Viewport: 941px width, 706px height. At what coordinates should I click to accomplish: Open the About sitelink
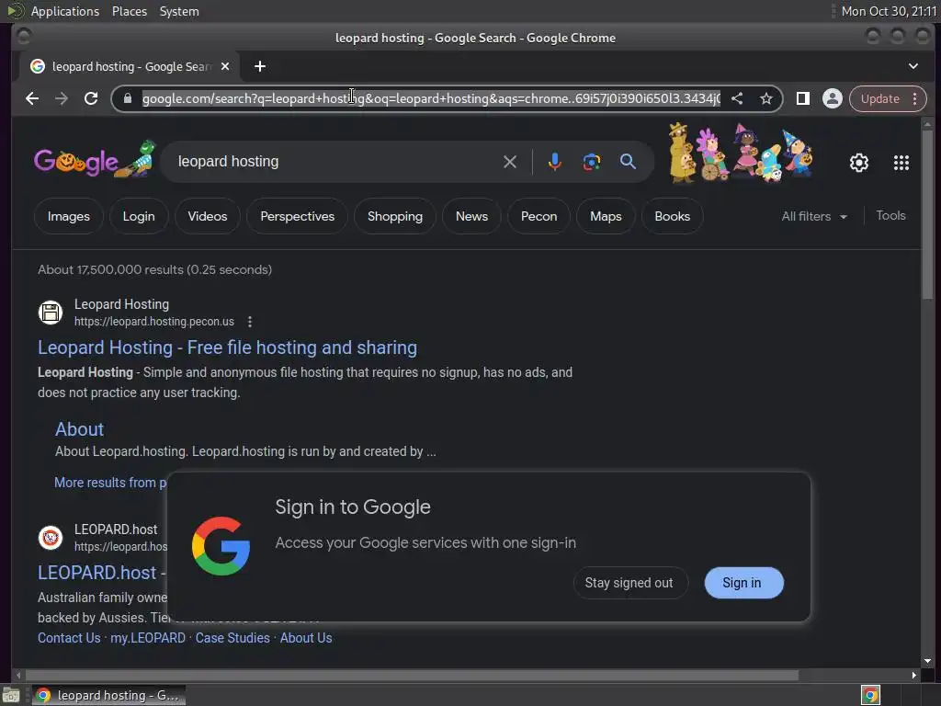pyautogui.click(x=79, y=429)
